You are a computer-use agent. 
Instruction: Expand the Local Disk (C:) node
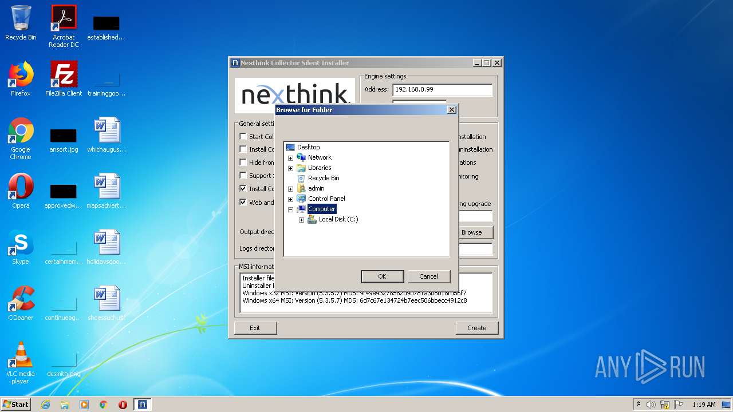coord(301,220)
